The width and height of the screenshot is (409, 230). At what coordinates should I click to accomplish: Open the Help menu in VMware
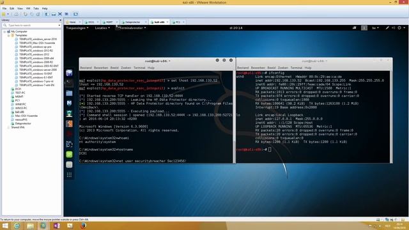45,8
